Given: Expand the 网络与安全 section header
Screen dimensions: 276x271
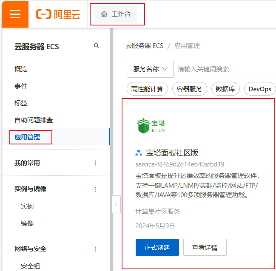Looking at the screenshot, I should 30,249.
